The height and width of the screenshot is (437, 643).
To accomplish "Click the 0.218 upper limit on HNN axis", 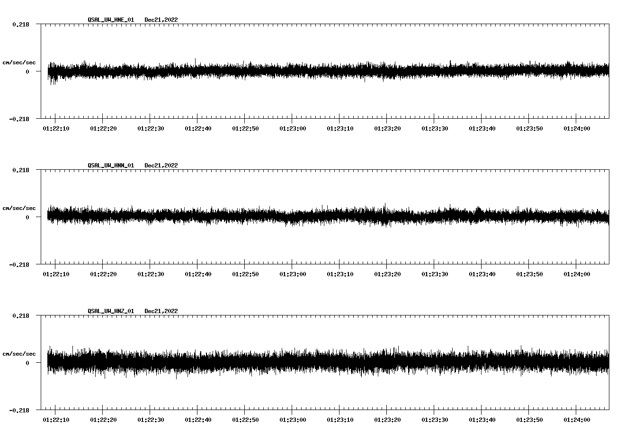I will click(20, 170).
